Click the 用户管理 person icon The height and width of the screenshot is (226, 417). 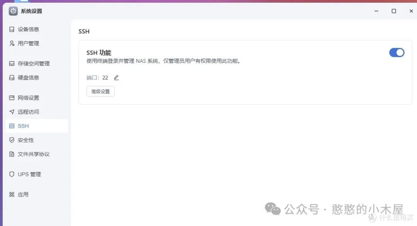pos(12,43)
